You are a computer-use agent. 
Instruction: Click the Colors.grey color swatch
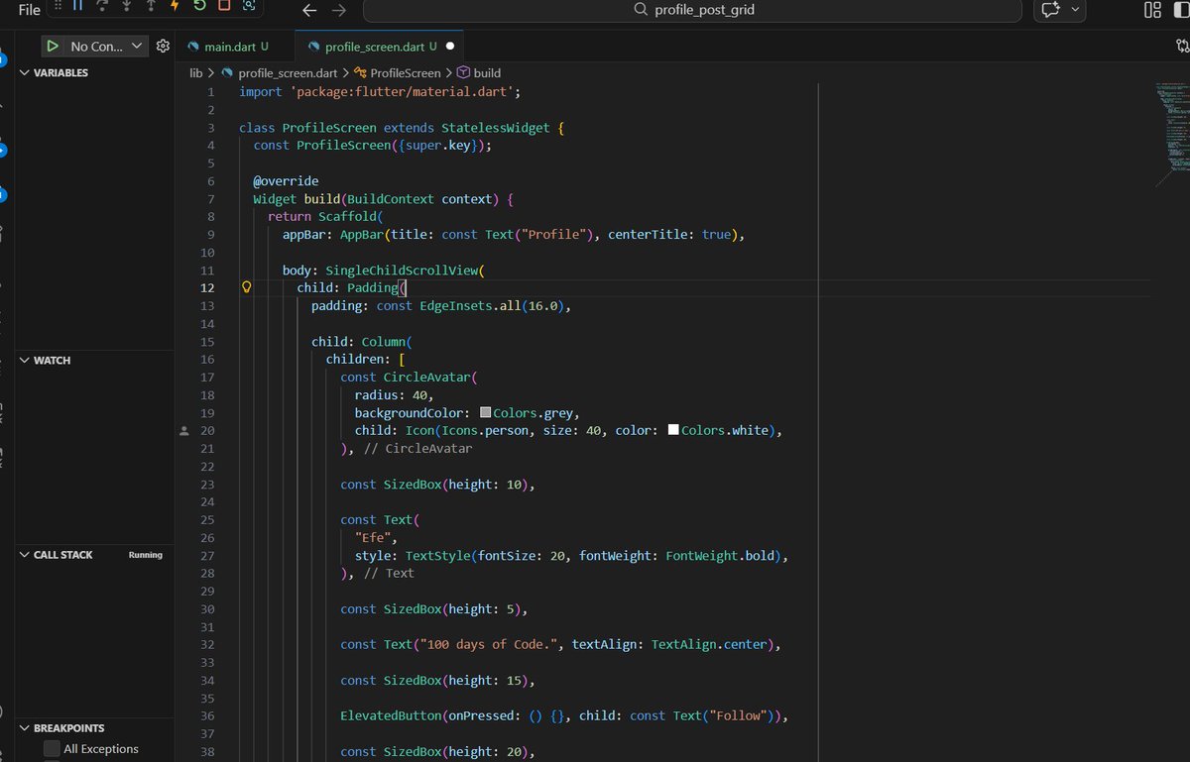pos(486,413)
